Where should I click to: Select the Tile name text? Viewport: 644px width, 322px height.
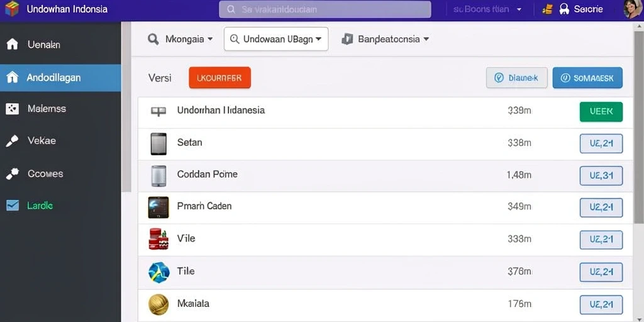click(x=186, y=271)
